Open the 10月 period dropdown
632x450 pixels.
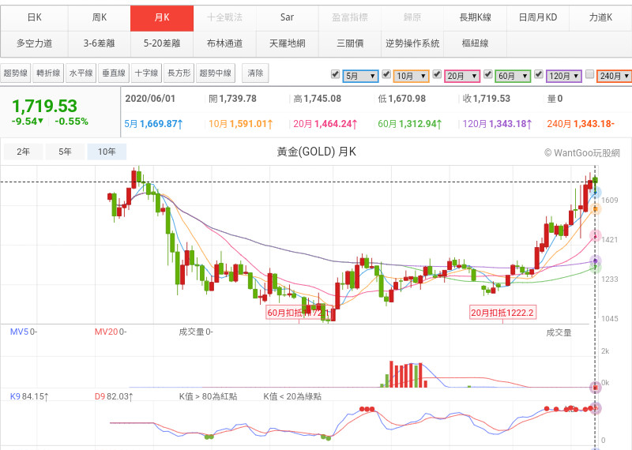(411, 76)
